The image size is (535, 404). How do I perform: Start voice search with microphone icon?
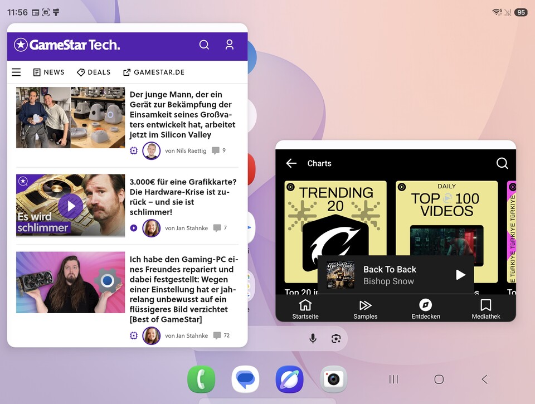coord(313,338)
